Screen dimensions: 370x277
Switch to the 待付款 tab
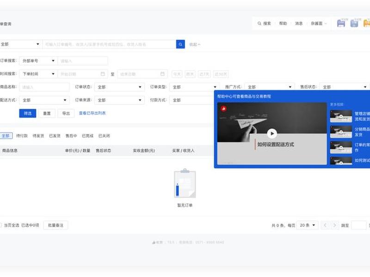[22, 136]
